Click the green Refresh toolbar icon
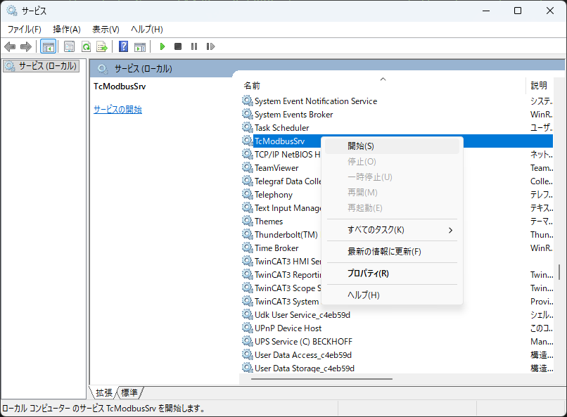This screenshot has height=417, width=567. pos(86,46)
